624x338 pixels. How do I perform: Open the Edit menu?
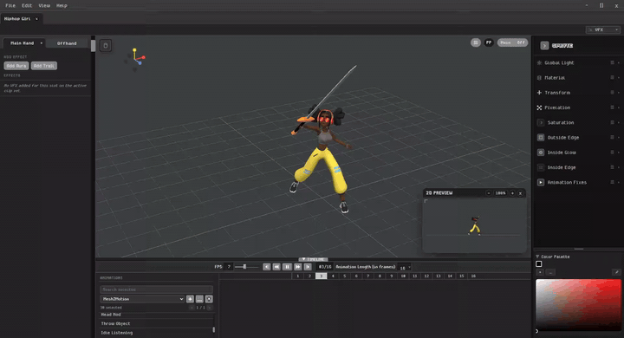click(x=27, y=5)
